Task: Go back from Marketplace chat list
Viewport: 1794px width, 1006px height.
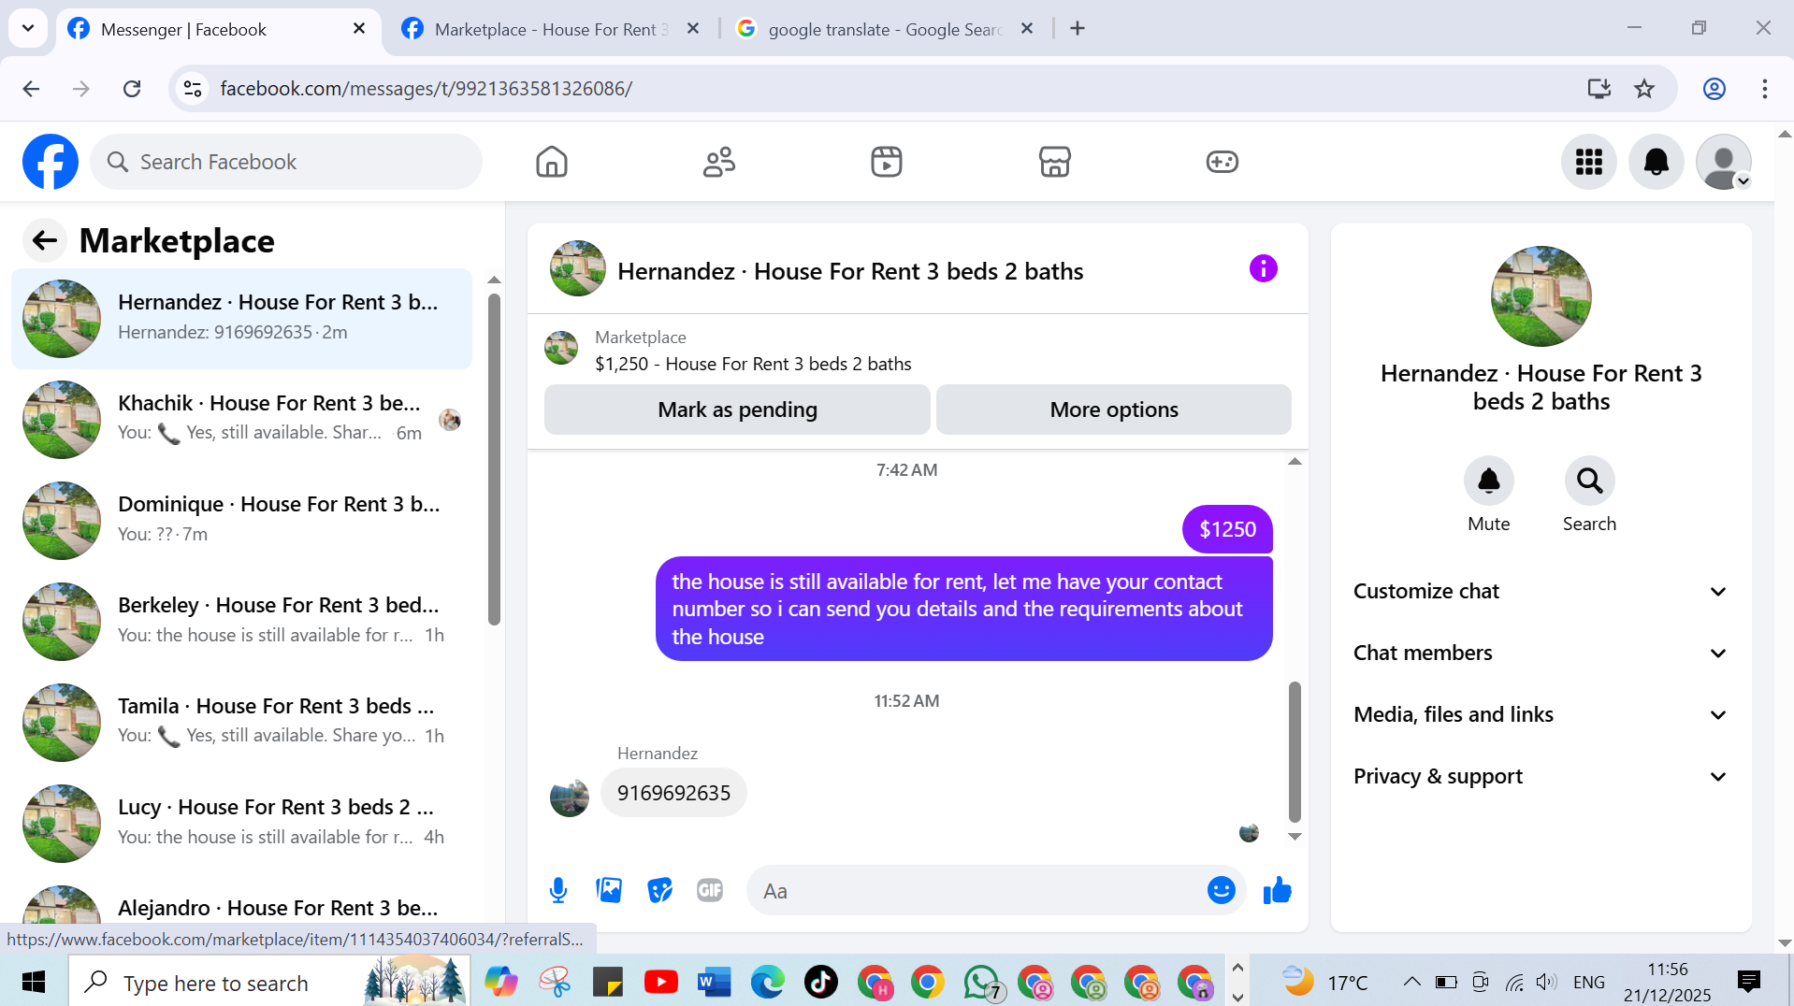Action: [45, 240]
